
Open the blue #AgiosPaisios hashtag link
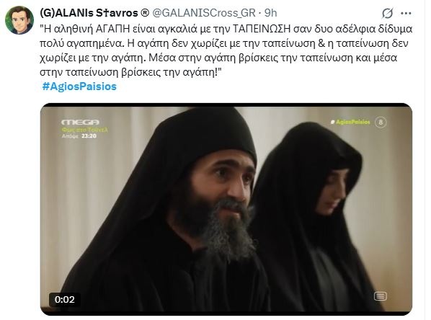point(79,86)
